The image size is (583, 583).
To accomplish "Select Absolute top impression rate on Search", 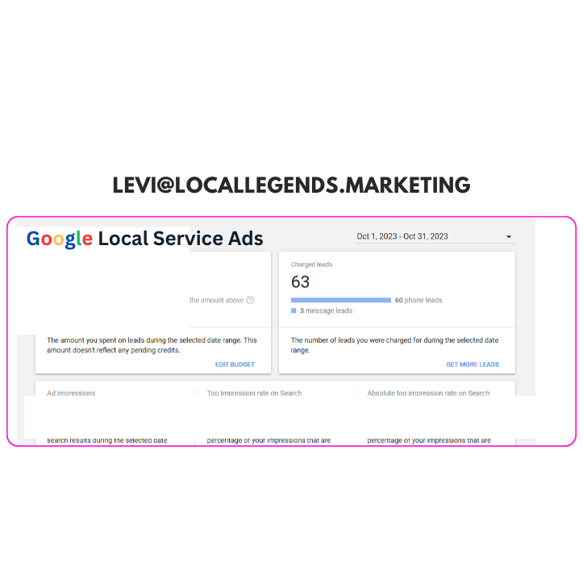I will click(x=428, y=393).
